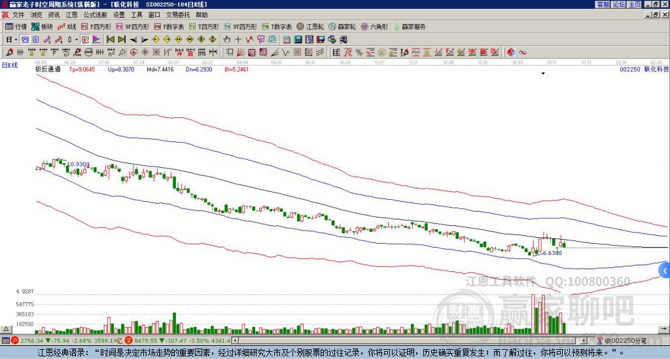Click the angle lines tool icon
The image size is (670, 359).
click(275, 52)
